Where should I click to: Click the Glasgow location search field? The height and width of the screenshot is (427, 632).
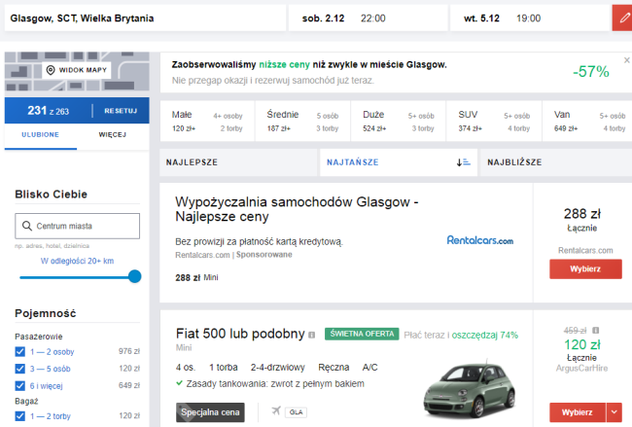(x=144, y=18)
